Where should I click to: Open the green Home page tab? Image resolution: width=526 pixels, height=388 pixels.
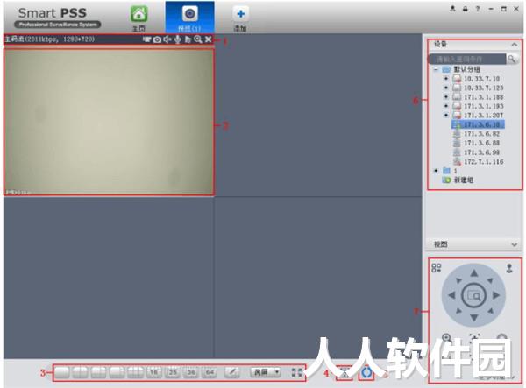pyautogui.click(x=139, y=18)
